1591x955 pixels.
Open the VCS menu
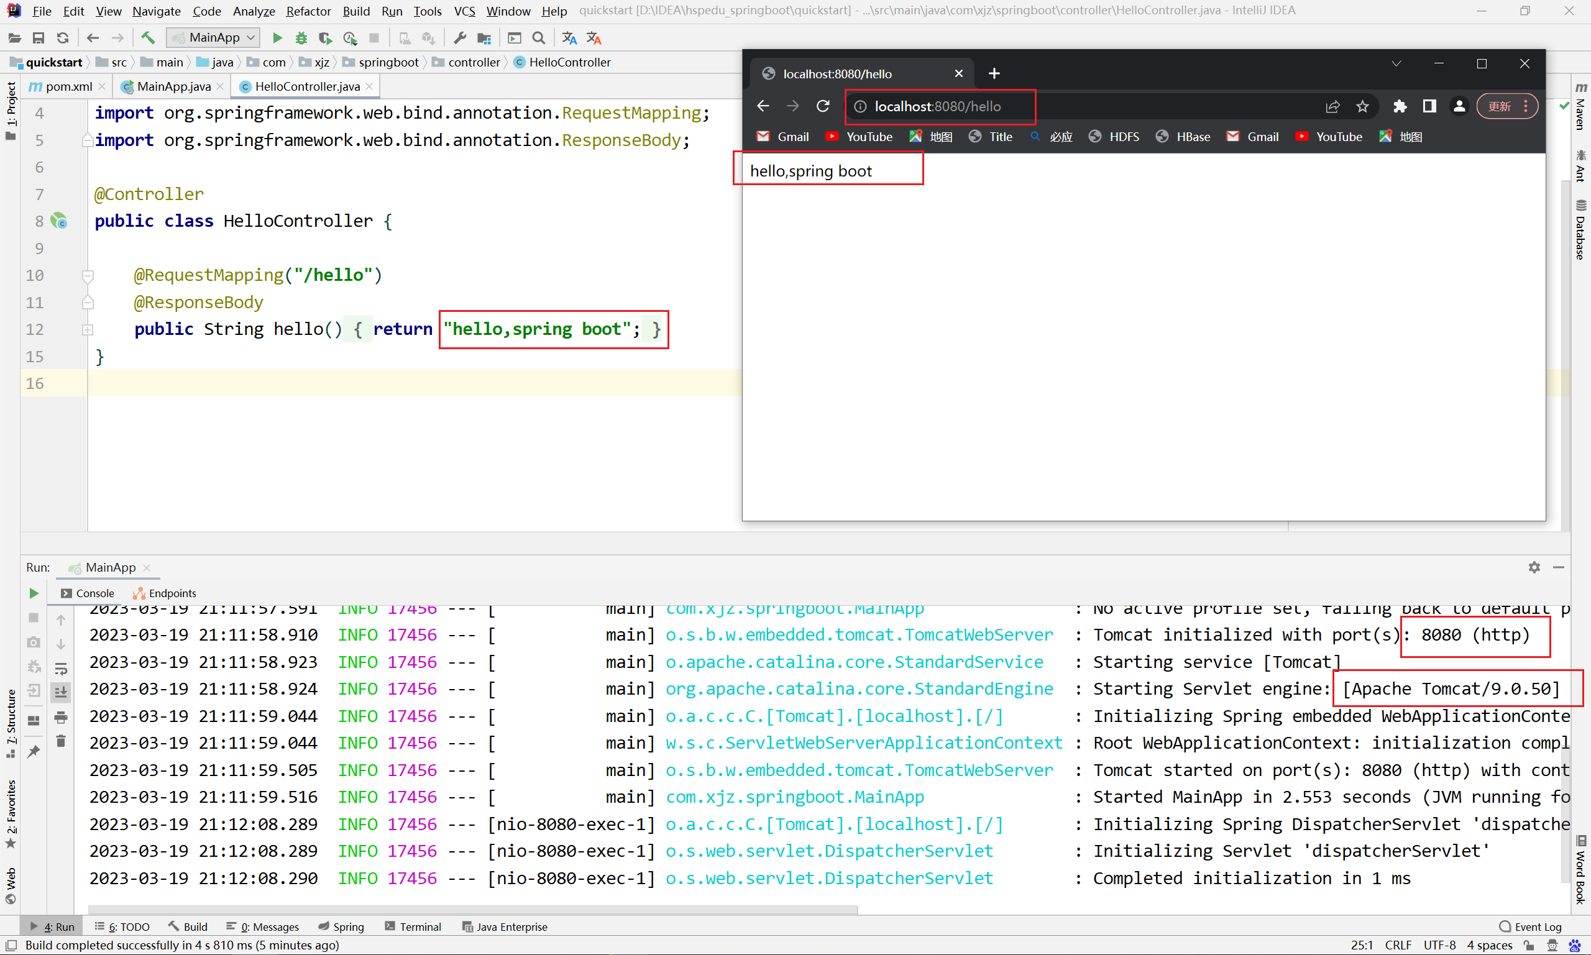(x=465, y=11)
